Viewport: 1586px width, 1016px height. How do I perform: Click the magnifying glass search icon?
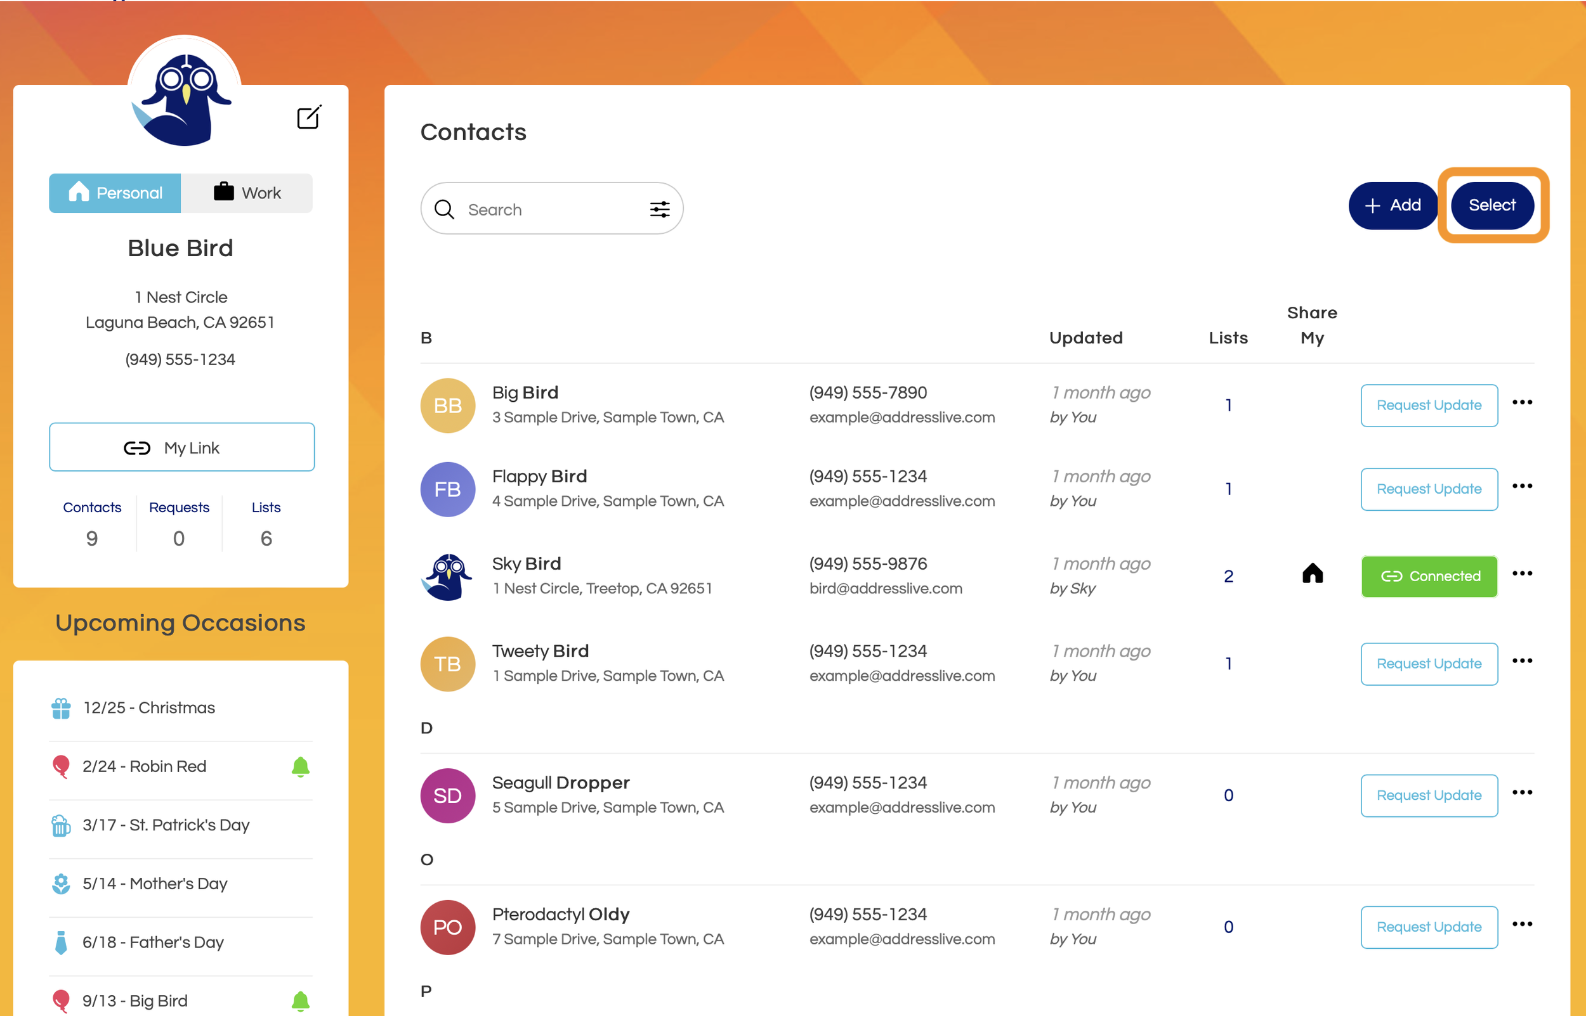point(444,209)
